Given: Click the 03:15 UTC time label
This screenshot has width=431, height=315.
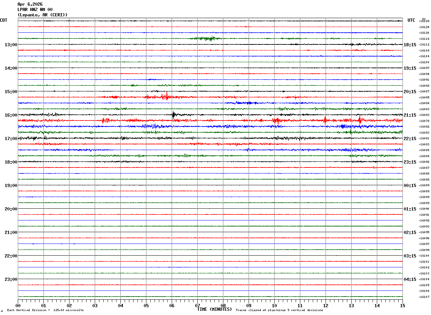Looking at the screenshot, I should coord(410,256).
